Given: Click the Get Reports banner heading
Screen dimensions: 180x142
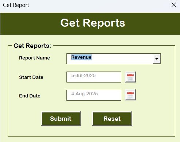Looking at the screenshot, I should coord(93,23).
